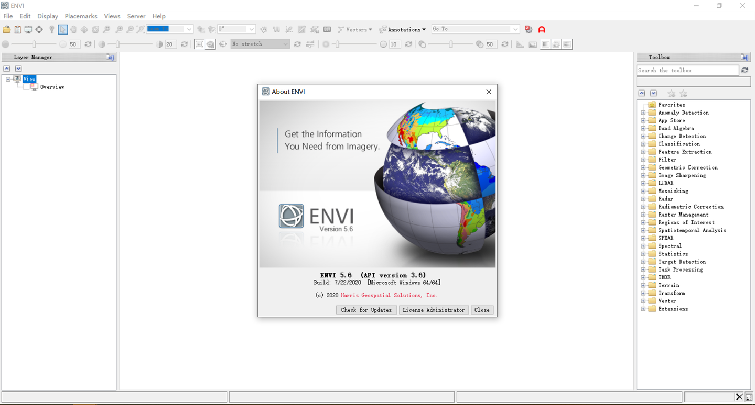Open the Display menu

48,16
